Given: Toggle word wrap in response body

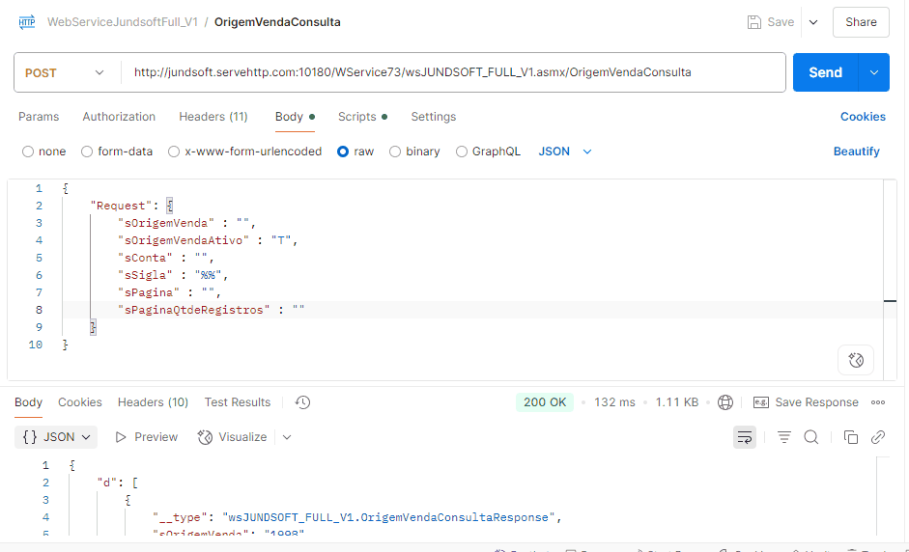Looking at the screenshot, I should pos(745,437).
